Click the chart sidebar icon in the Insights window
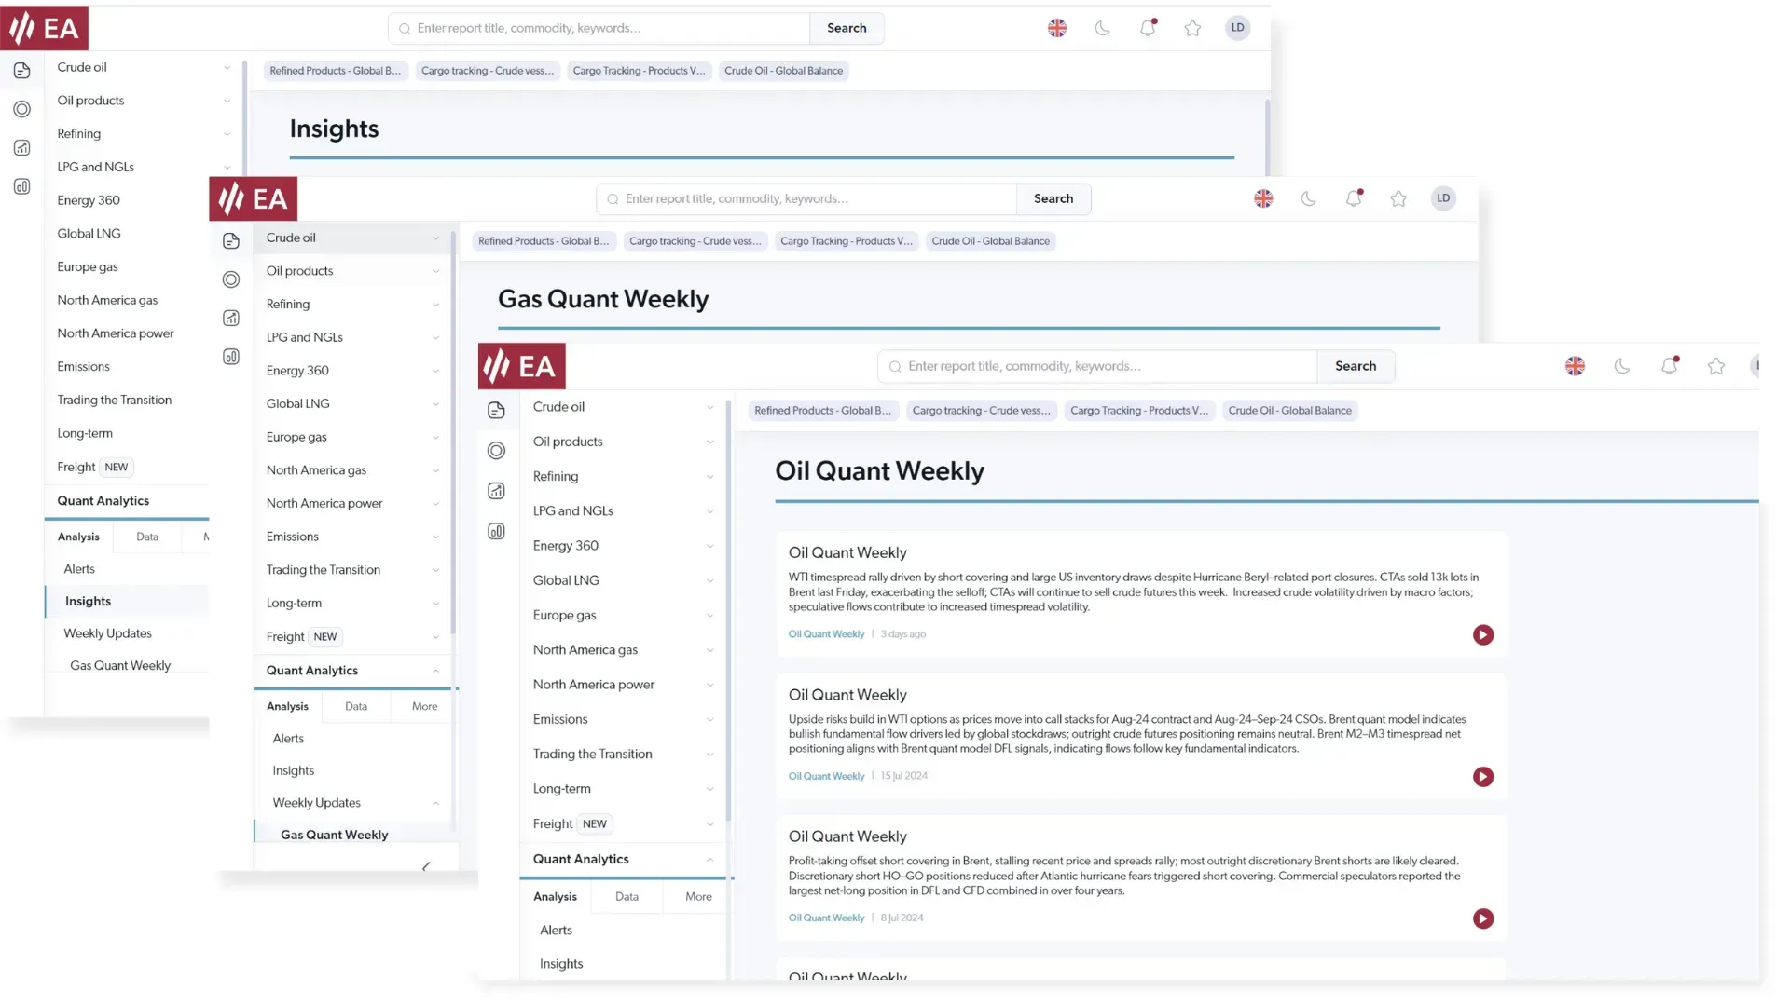1790x1006 pixels. point(22,148)
